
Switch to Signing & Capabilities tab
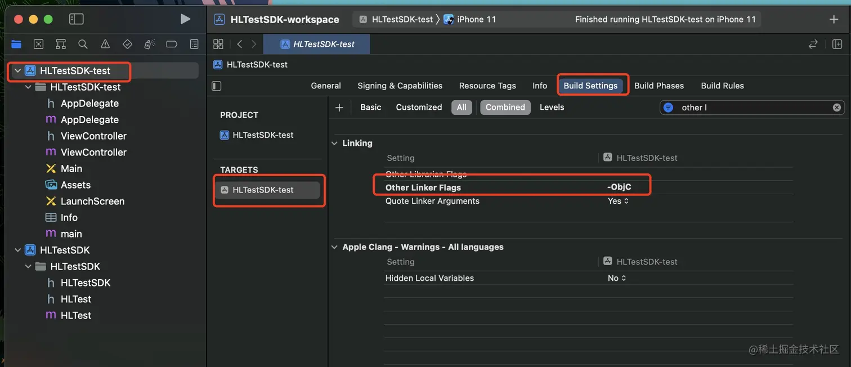[x=400, y=86]
